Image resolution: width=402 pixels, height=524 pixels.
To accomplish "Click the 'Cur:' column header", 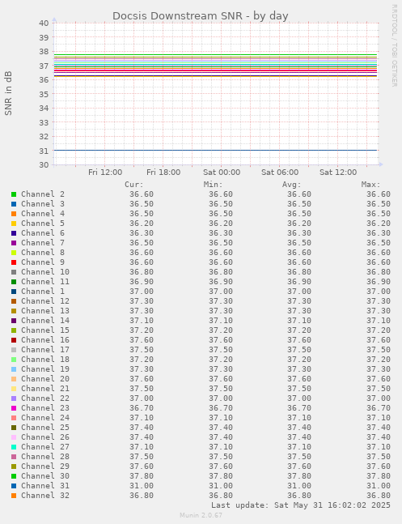I will [x=134, y=185].
